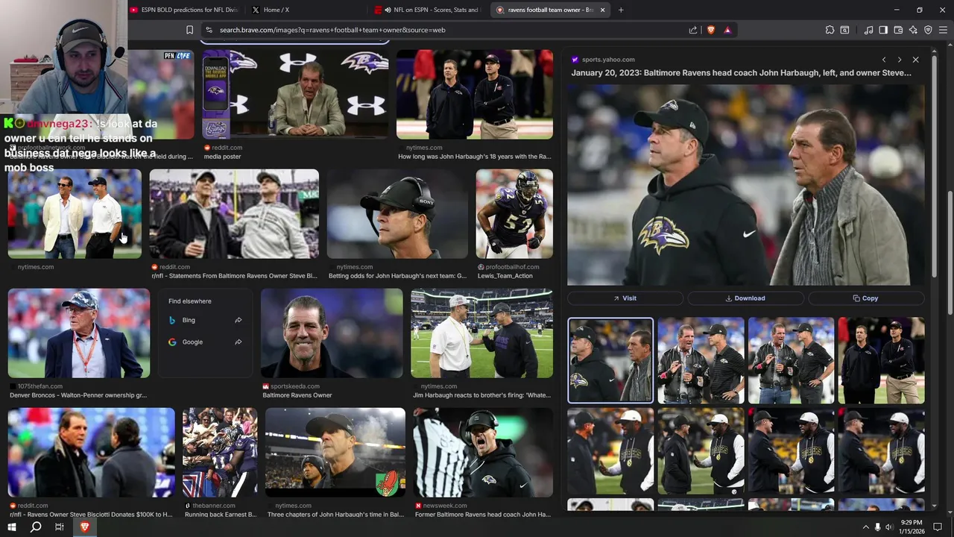Open the newsweek Former Ravens head coach image
This screenshot has width=954, height=537.
[x=483, y=453]
